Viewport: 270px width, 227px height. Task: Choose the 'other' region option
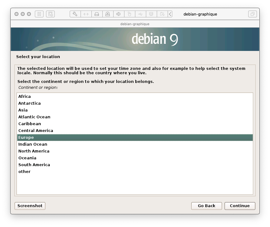pyautogui.click(x=135, y=172)
